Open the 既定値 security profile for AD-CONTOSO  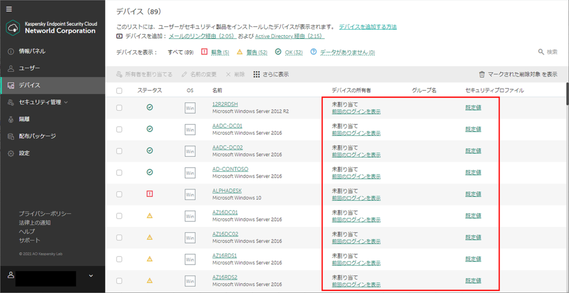coord(473,172)
